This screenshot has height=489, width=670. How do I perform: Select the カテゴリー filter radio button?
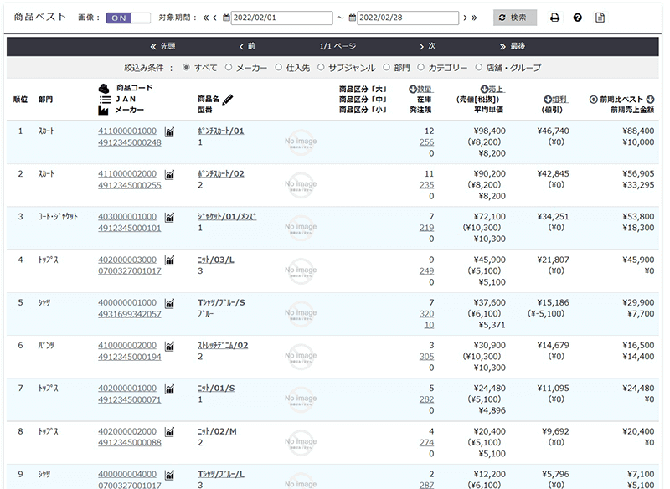pos(421,68)
